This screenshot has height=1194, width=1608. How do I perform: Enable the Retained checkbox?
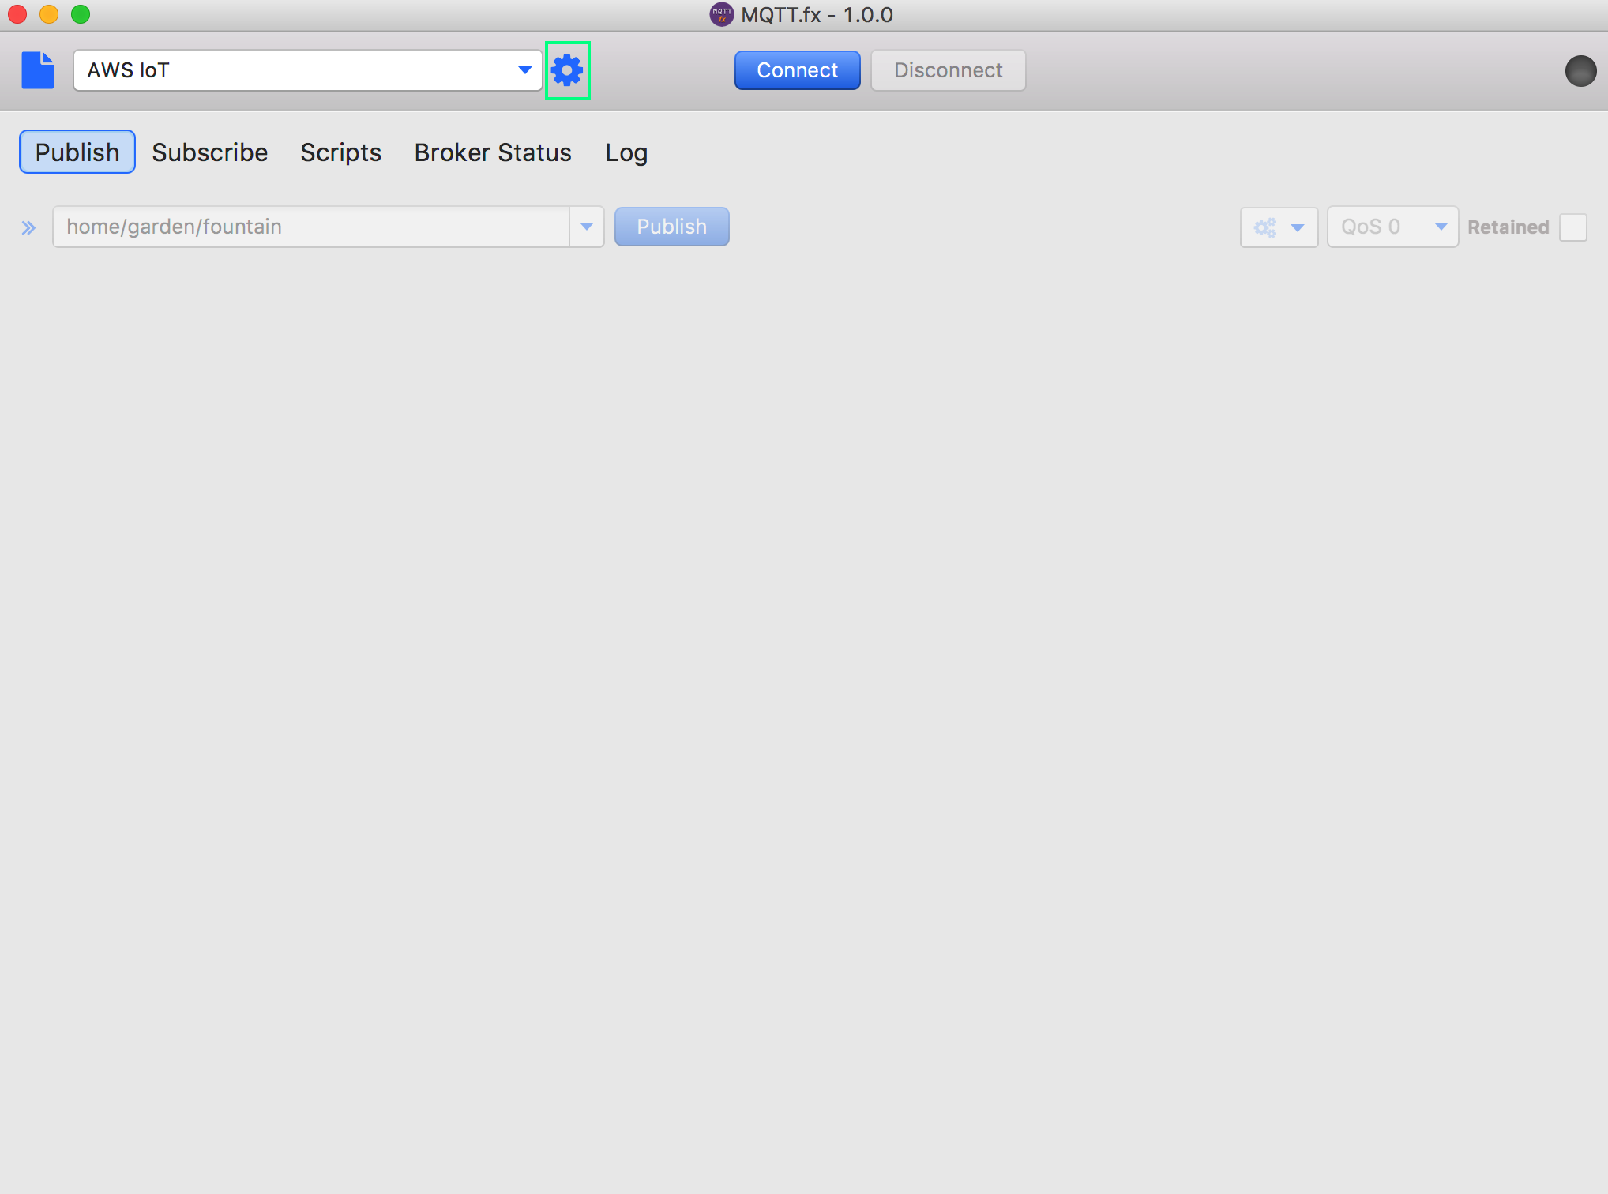pos(1572,227)
